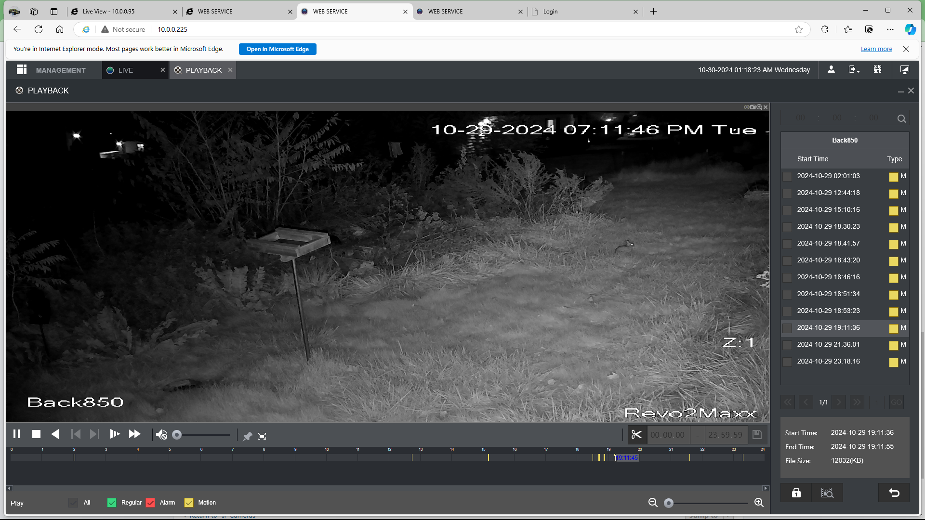Click the pin icon beside volume
Image resolution: width=925 pixels, height=520 pixels.
coord(247,436)
